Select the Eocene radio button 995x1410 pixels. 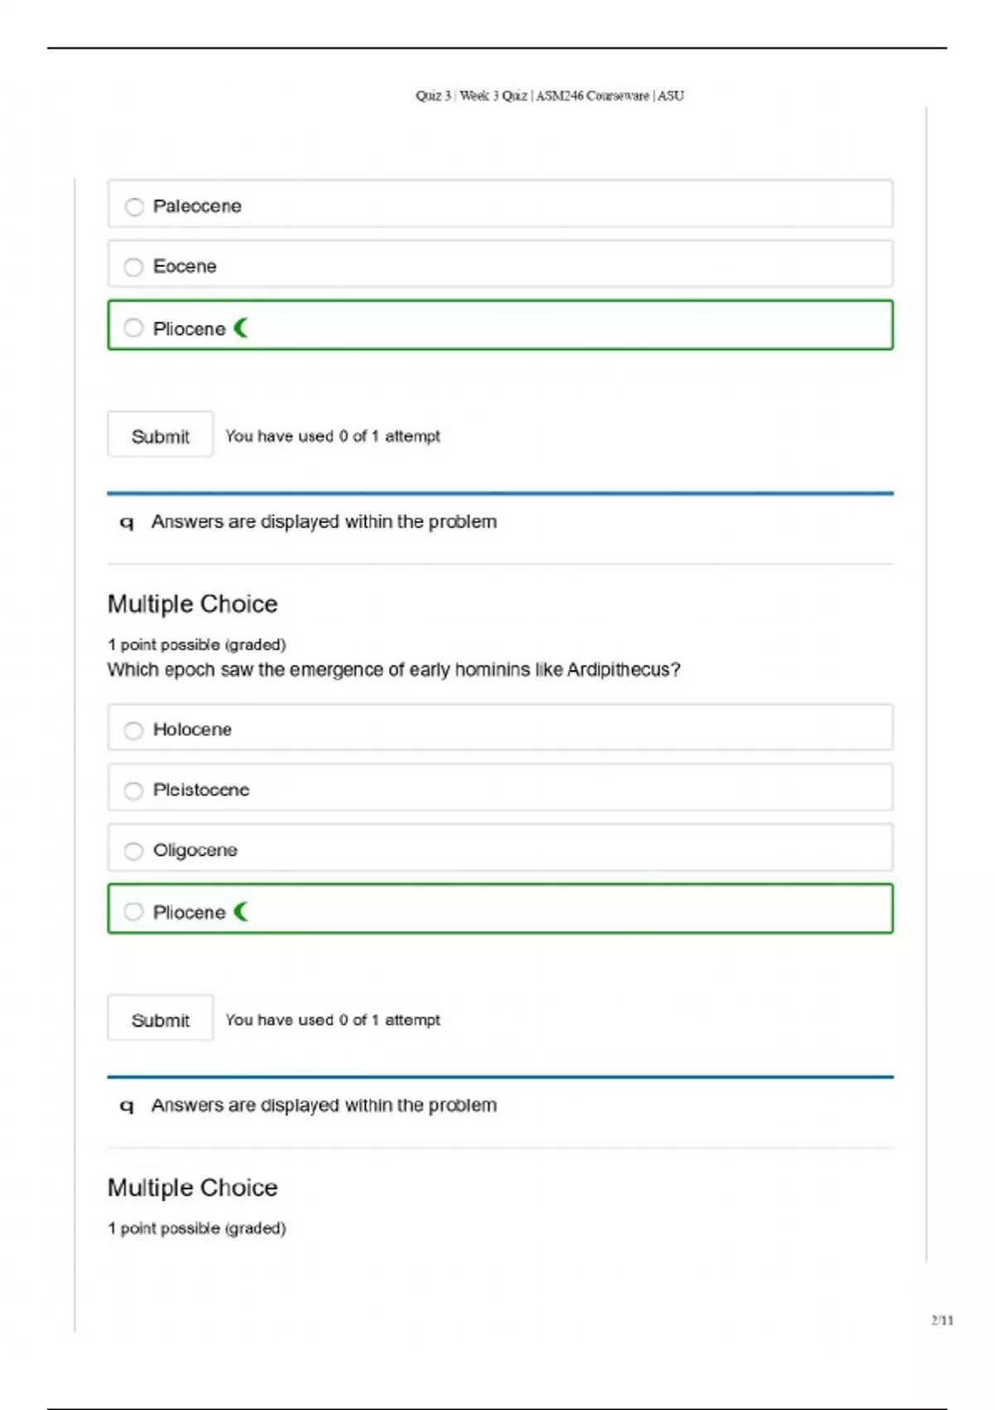click(134, 267)
